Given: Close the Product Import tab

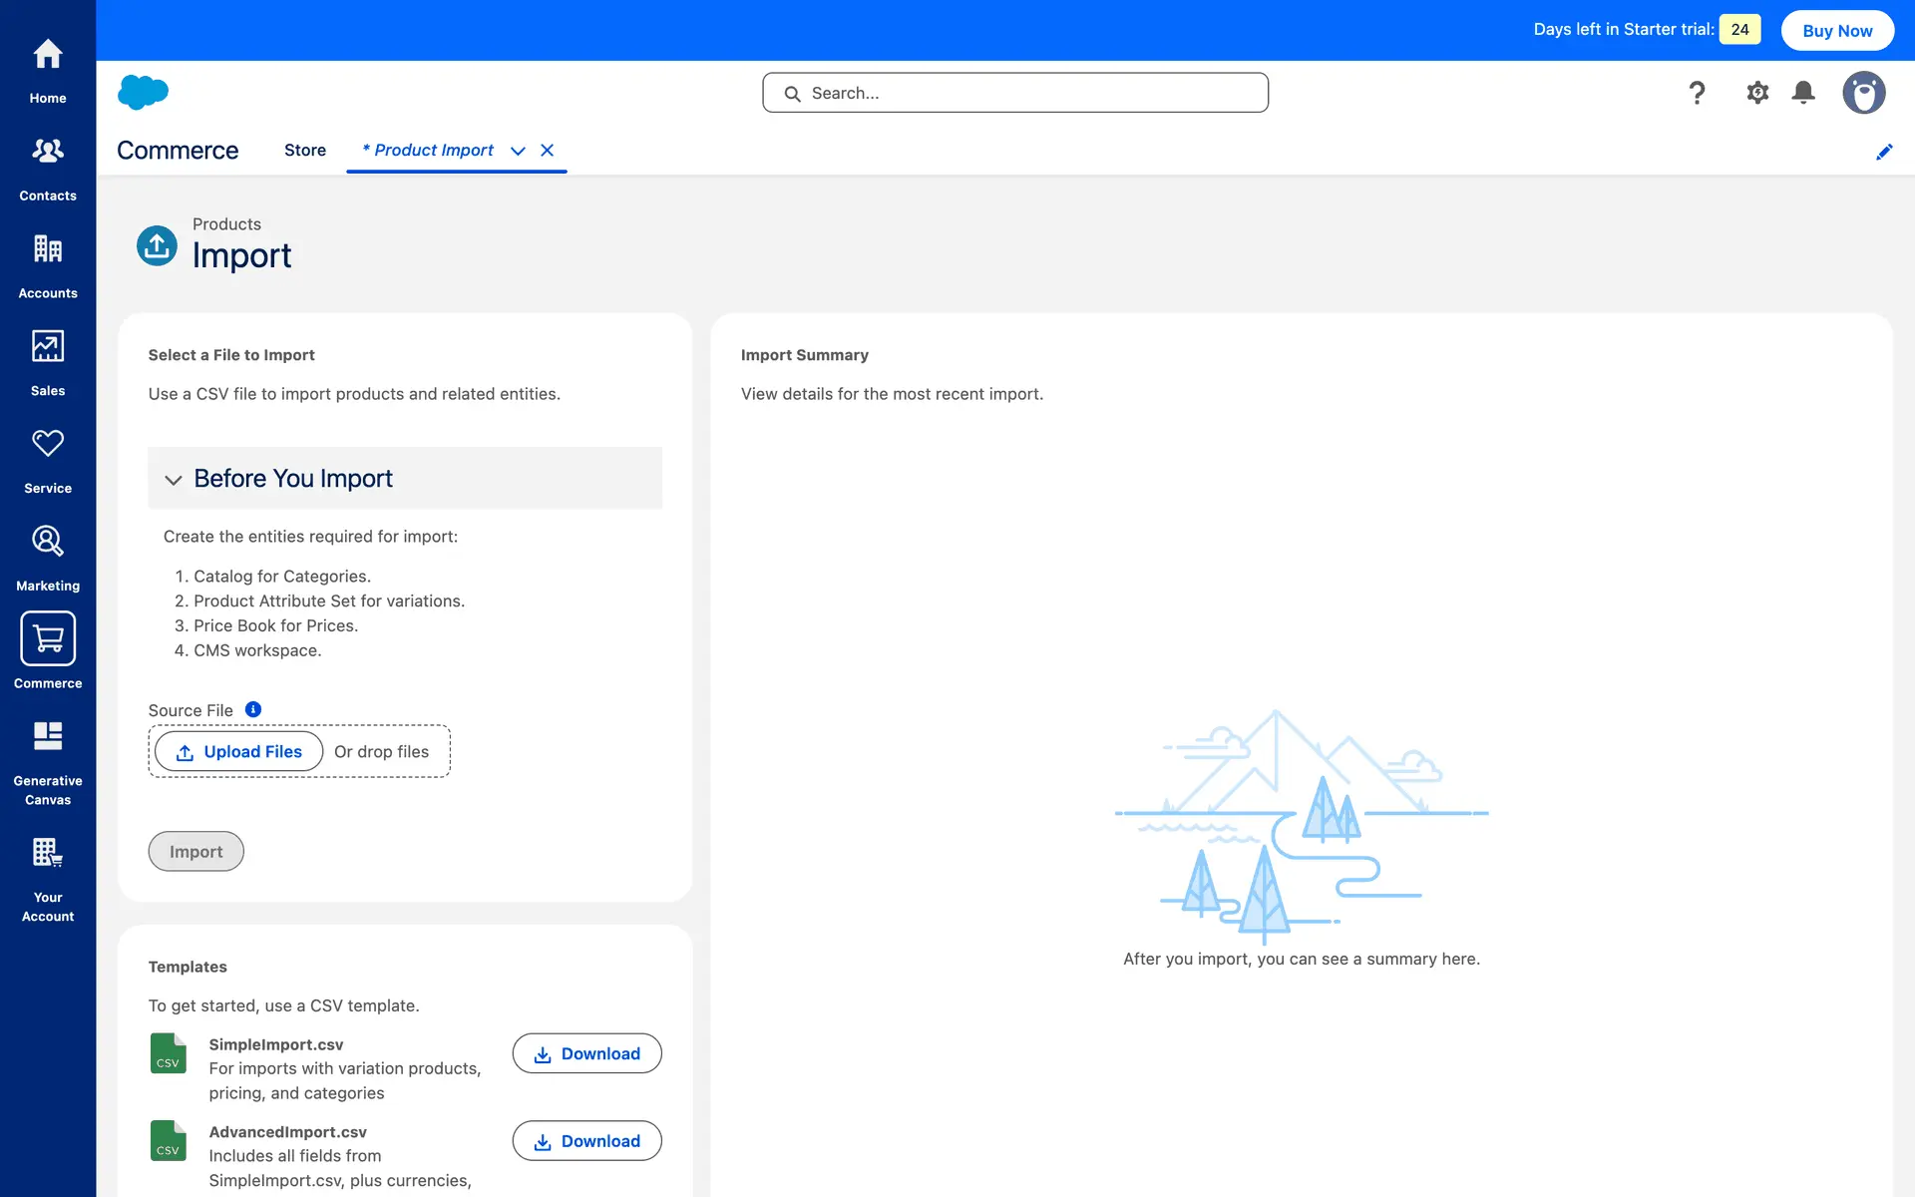Looking at the screenshot, I should 547,151.
